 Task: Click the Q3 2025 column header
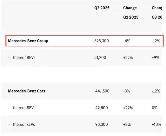click(102, 8)
